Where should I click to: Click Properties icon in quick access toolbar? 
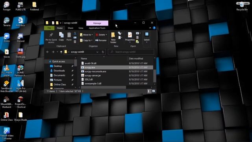(x=53, y=23)
